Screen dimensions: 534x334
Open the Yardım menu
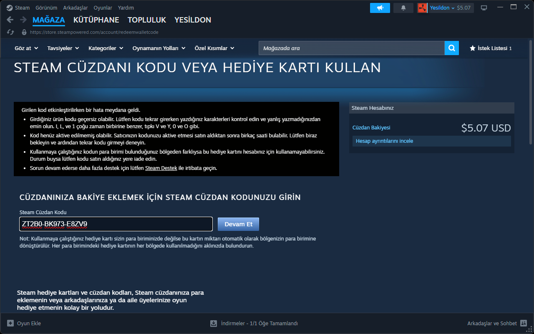pyautogui.click(x=126, y=8)
